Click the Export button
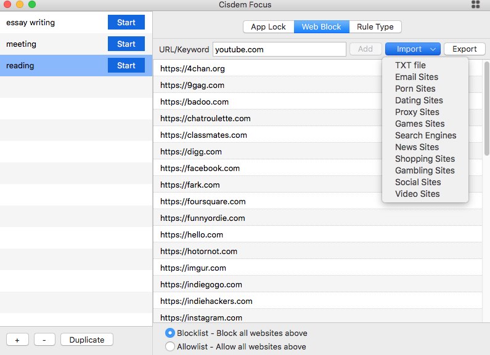 pos(464,49)
